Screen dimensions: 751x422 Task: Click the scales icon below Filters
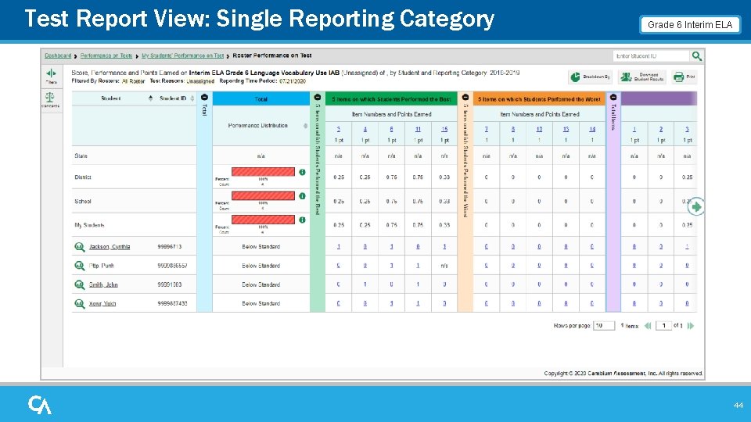[50, 99]
